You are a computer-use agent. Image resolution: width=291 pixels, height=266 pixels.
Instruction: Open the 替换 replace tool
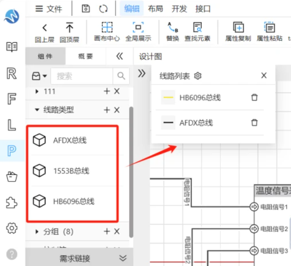coord(173,32)
